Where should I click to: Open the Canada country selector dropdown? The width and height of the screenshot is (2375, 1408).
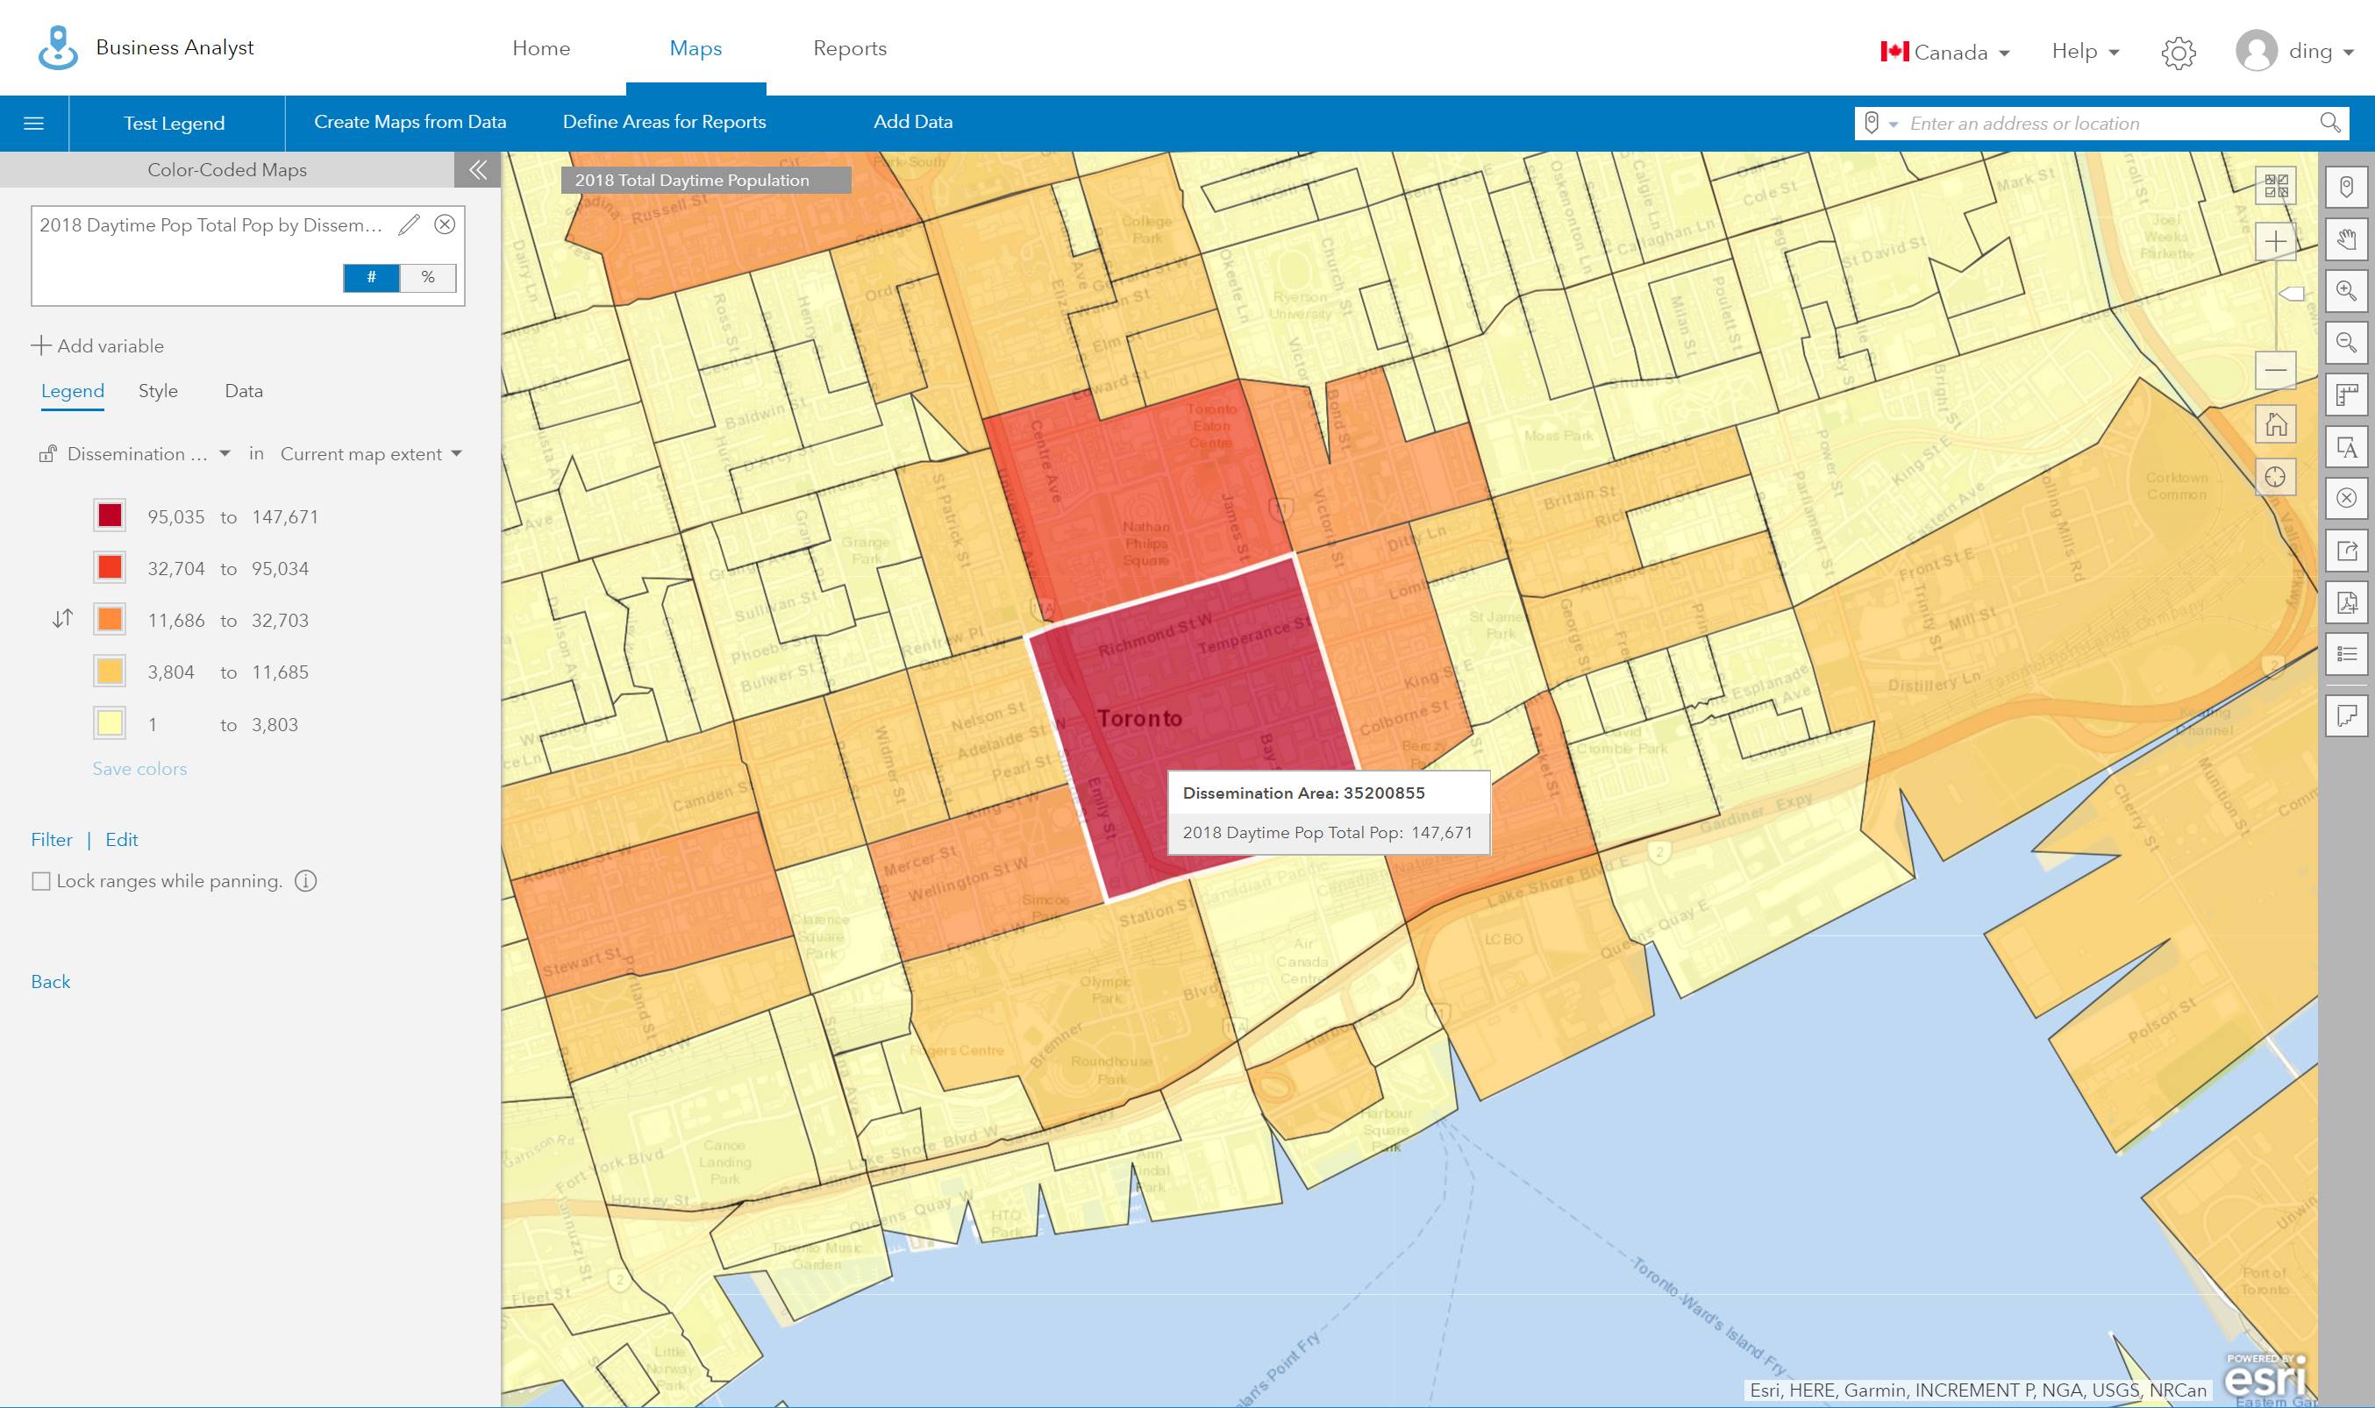tap(1945, 53)
